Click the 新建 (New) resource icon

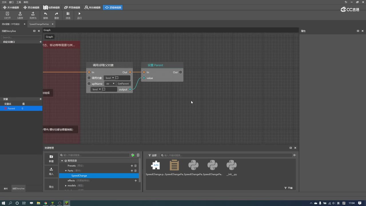click(51, 157)
